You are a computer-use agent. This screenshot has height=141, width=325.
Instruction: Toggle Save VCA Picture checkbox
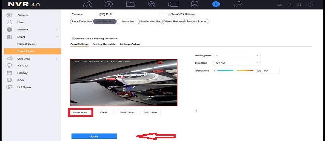click(x=169, y=14)
